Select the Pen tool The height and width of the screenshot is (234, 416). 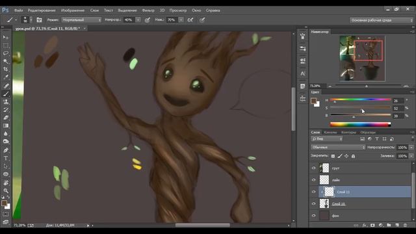[x=6, y=150]
